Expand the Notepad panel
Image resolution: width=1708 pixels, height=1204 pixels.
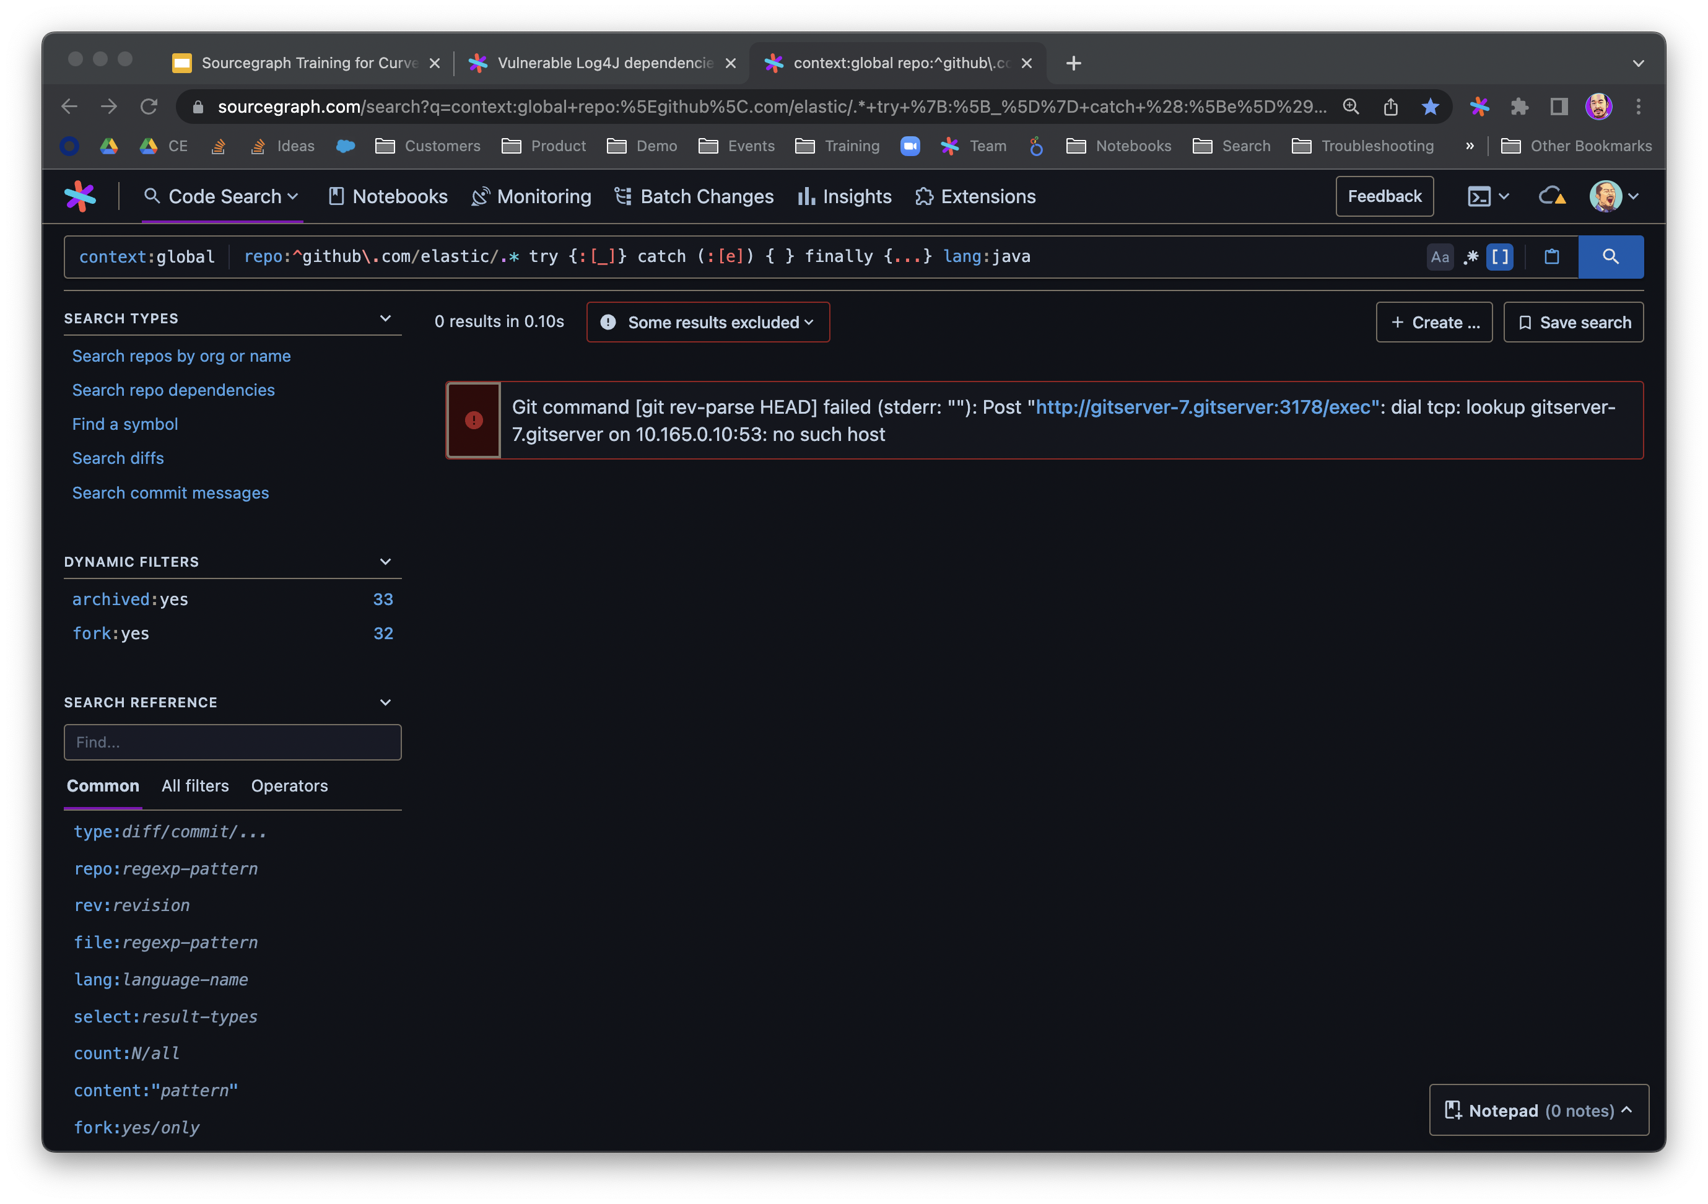(x=1539, y=1110)
